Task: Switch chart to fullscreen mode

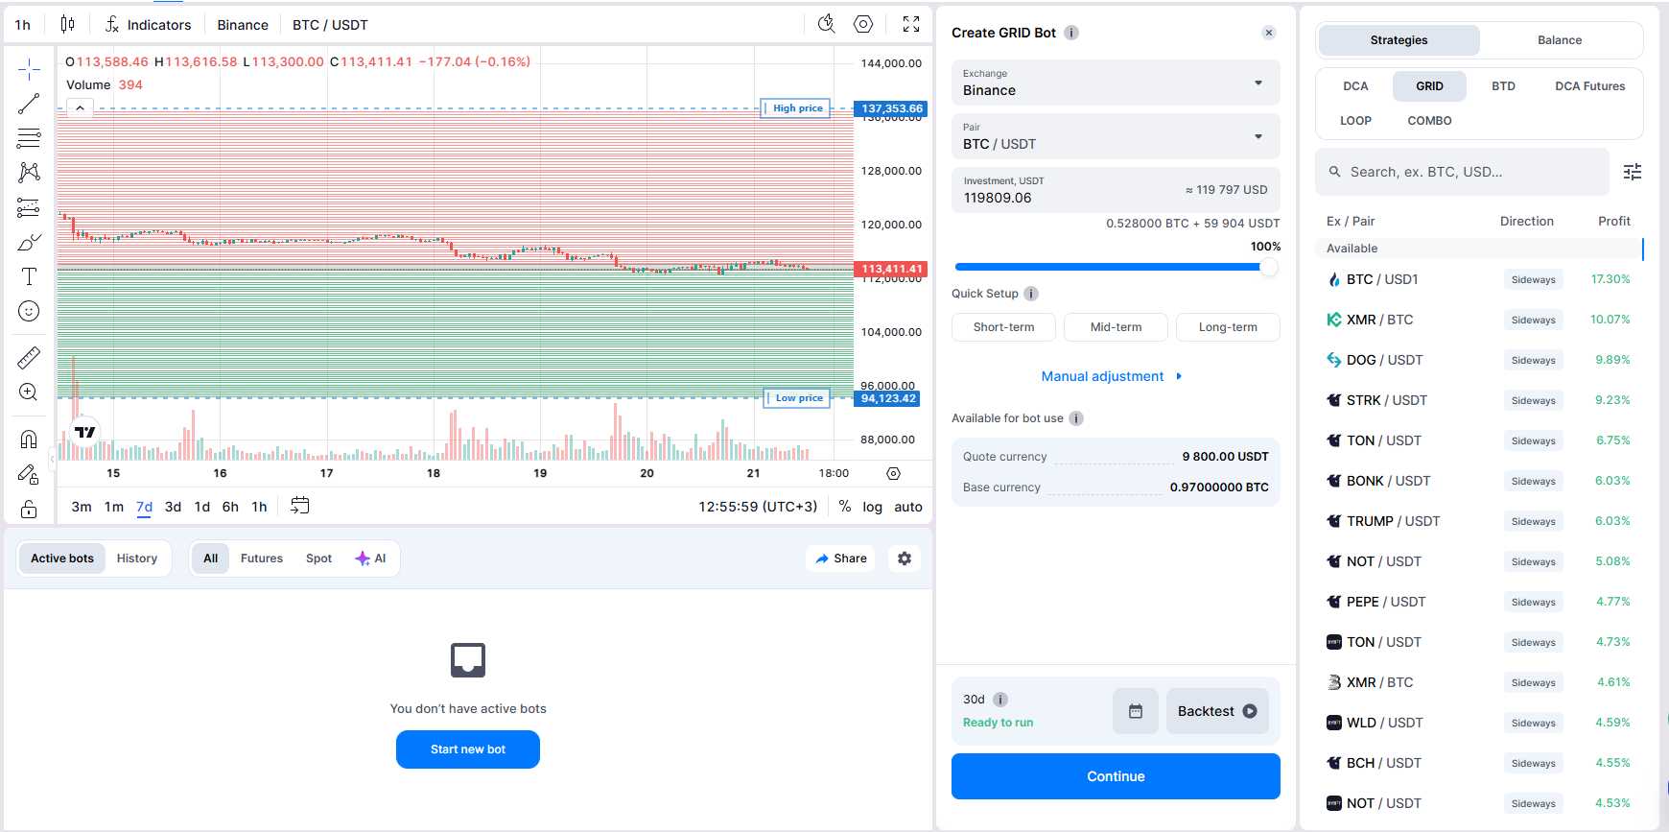Action: [911, 24]
